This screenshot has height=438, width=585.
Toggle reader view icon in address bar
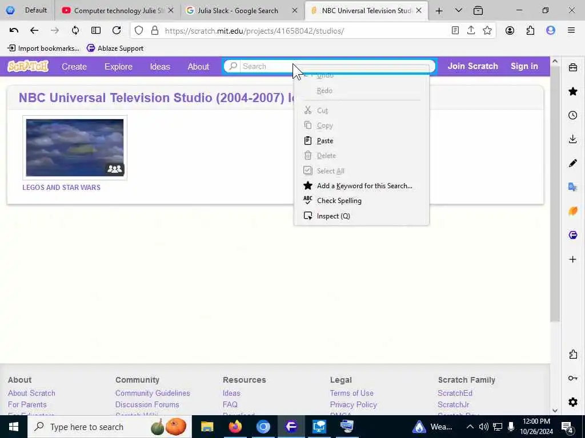[x=455, y=31]
